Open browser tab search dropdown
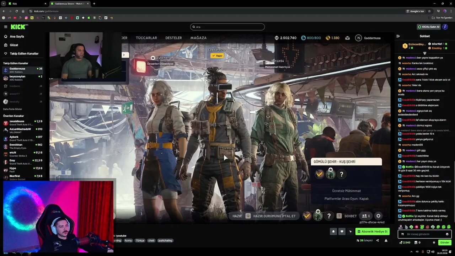The height and width of the screenshot is (256, 455). pyautogui.click(x=3, y=4)
